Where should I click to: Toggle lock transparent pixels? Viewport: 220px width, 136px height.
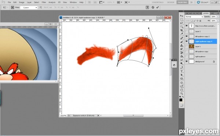tap(192, 21)
